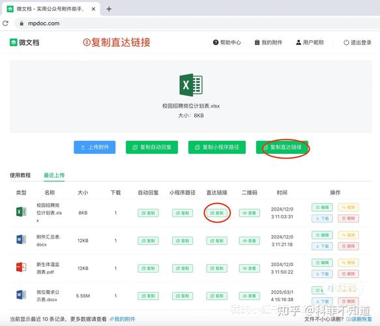This screenshot has width=380, height=326.
Task: Click 下载 for 新生体温监测表.pdf row
Action: pos(322,274)
